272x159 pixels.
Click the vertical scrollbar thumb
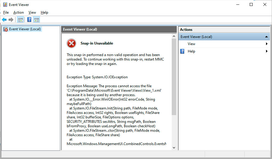174,77
